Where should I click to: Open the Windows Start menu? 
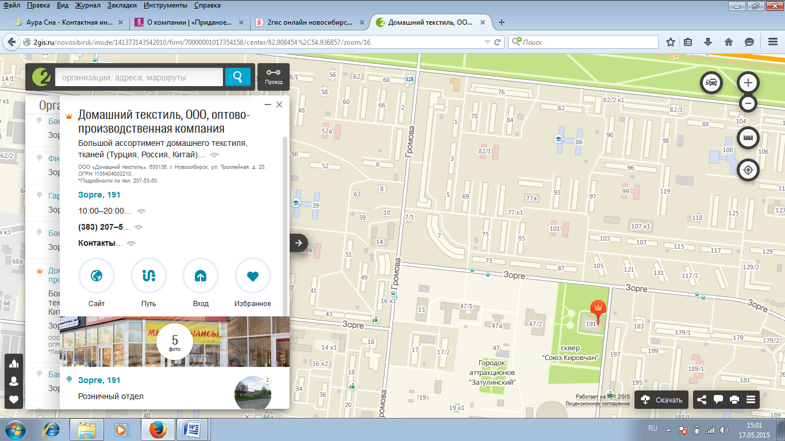click(14, 430)
